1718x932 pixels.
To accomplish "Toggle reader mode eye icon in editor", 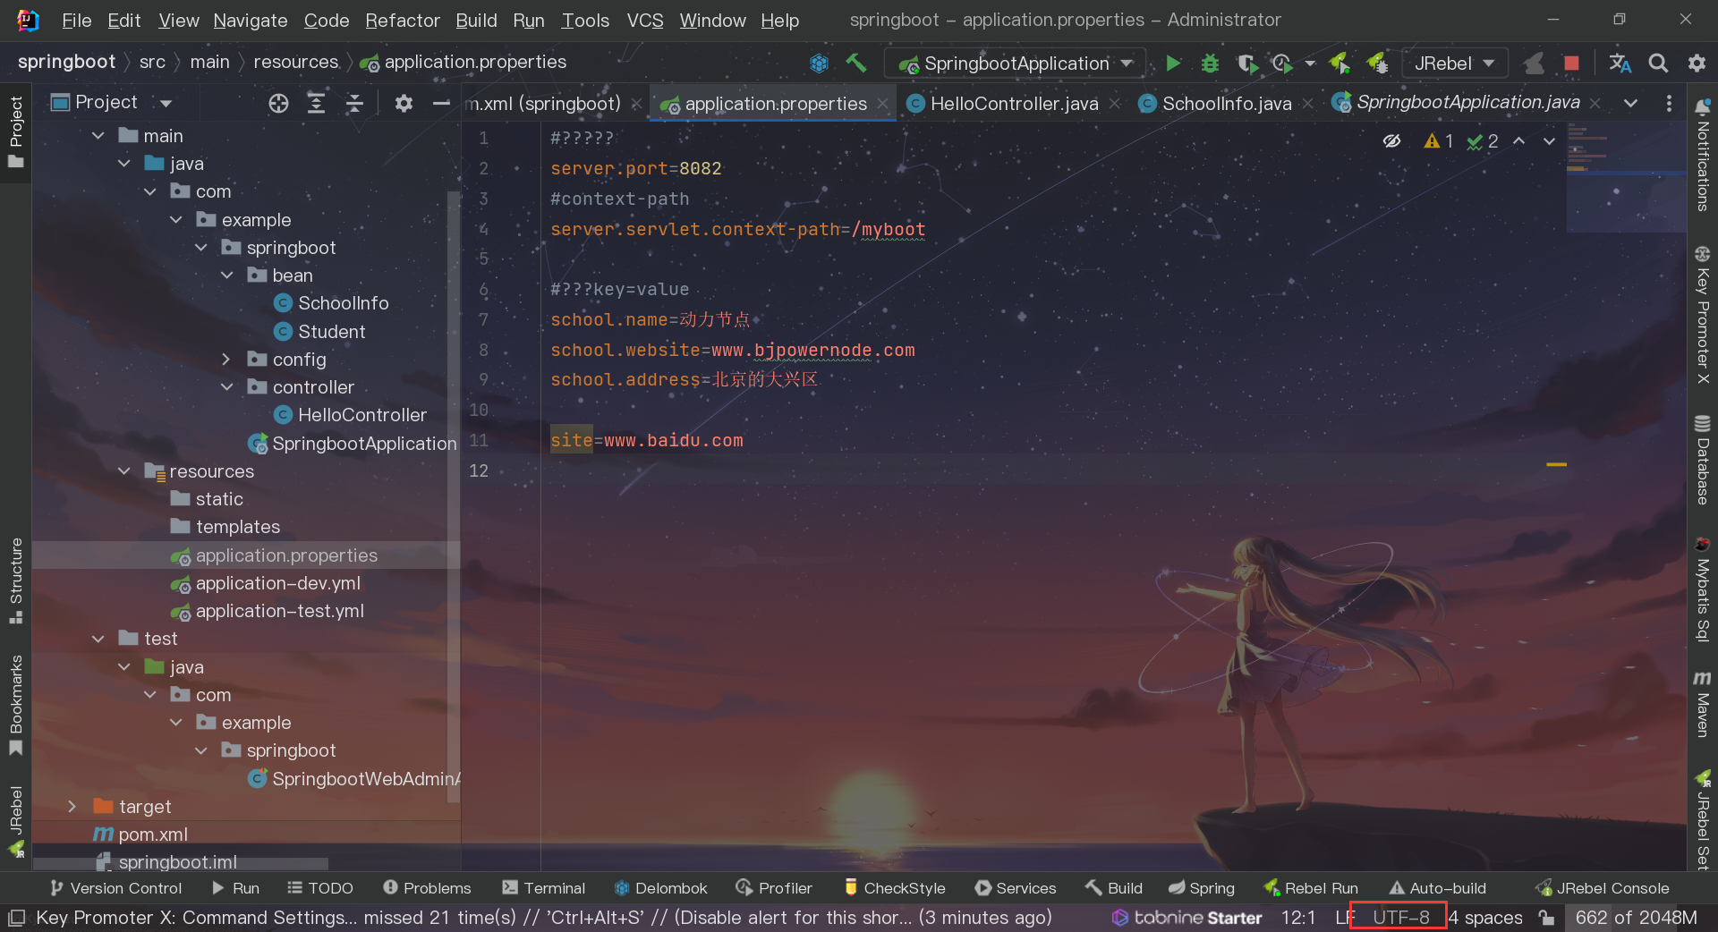I will [x=1391, y=141].
